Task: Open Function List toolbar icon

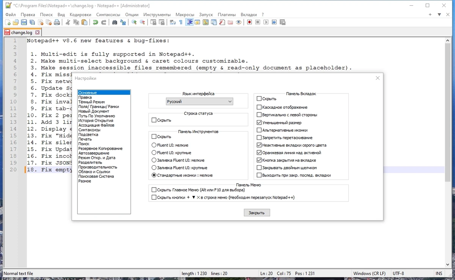Action: coord(222,22)
